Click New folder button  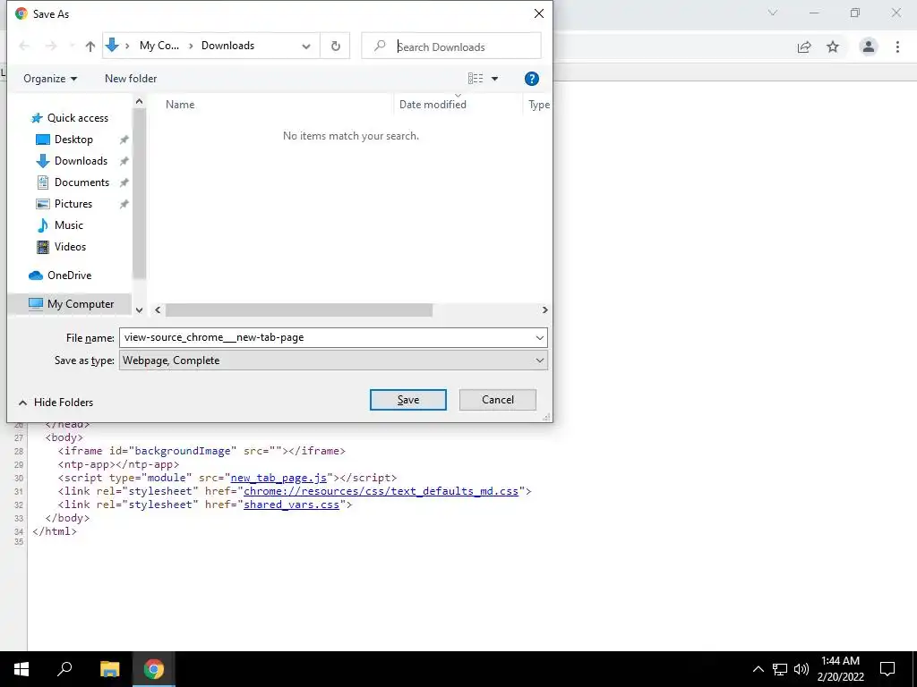pyautogui.click(x=131, y=79)
